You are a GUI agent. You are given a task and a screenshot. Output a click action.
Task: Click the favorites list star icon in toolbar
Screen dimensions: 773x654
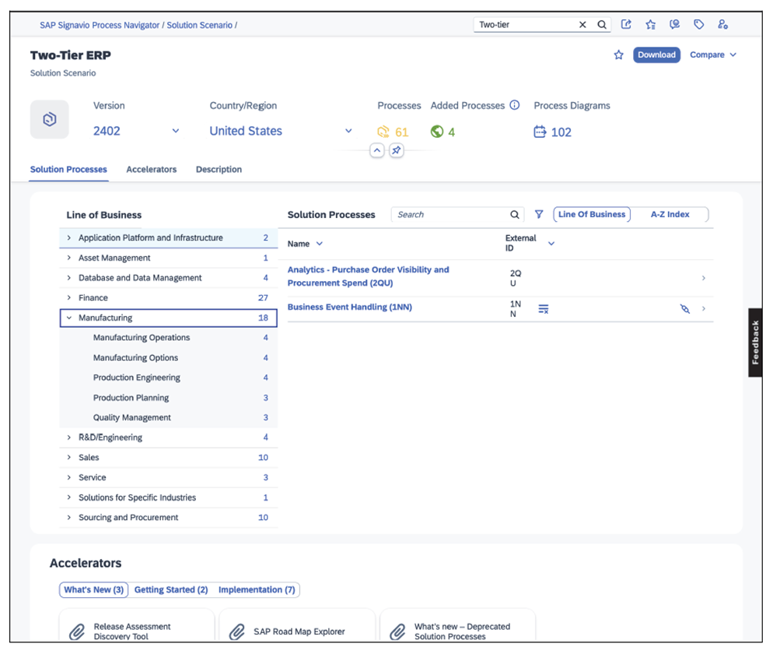tap(650, 24)
